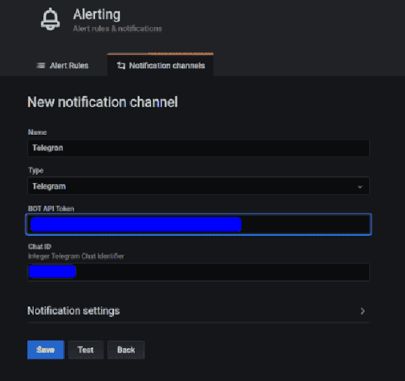The image size is (405, 381).
Task: Switch to the Notification channels tab
Action: (x=161, y=65)
